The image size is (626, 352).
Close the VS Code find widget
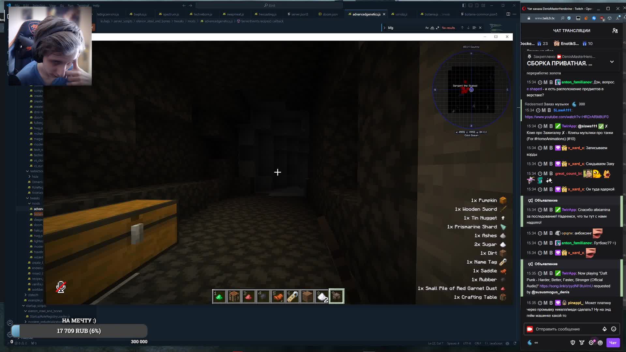pos(480,28)
